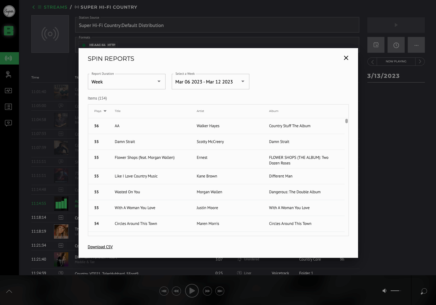Click the album art thumbnail at 11:21:40

(61, 259)
